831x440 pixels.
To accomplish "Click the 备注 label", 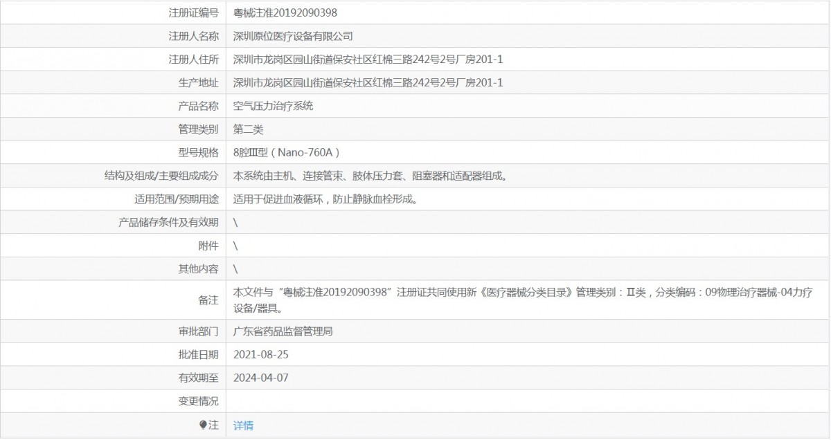I will tap(208, 300).
